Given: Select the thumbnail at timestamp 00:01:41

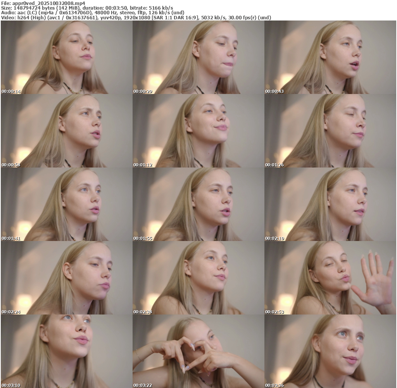Looking at the screenshot, I should pyautogui.click(x=67, y=204).
